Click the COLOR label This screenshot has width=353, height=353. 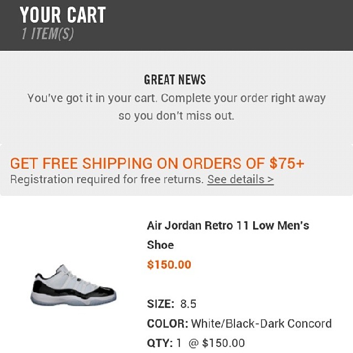coord(168,323)
